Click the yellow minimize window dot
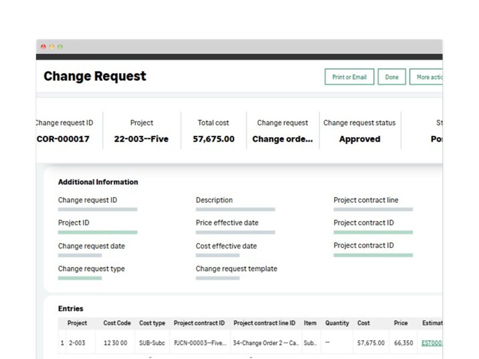479x359 pixels. coord(52,47)
